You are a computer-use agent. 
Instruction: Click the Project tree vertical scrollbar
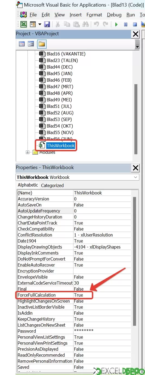[x=136, y=119]
